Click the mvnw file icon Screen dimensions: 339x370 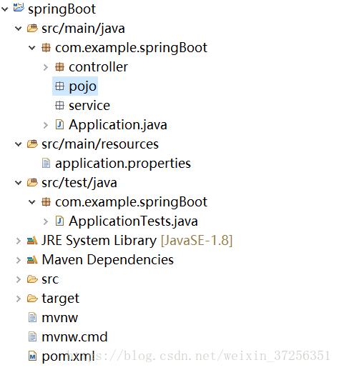pyautogui.click(x=32, y=318)
